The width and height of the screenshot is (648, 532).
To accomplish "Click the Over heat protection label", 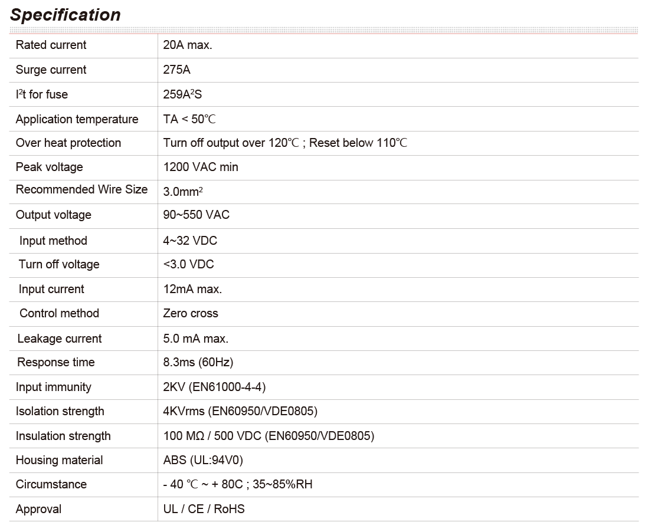I will point(68,143).
